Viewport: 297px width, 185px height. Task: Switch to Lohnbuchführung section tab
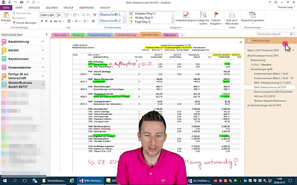[x=127, y=35]
